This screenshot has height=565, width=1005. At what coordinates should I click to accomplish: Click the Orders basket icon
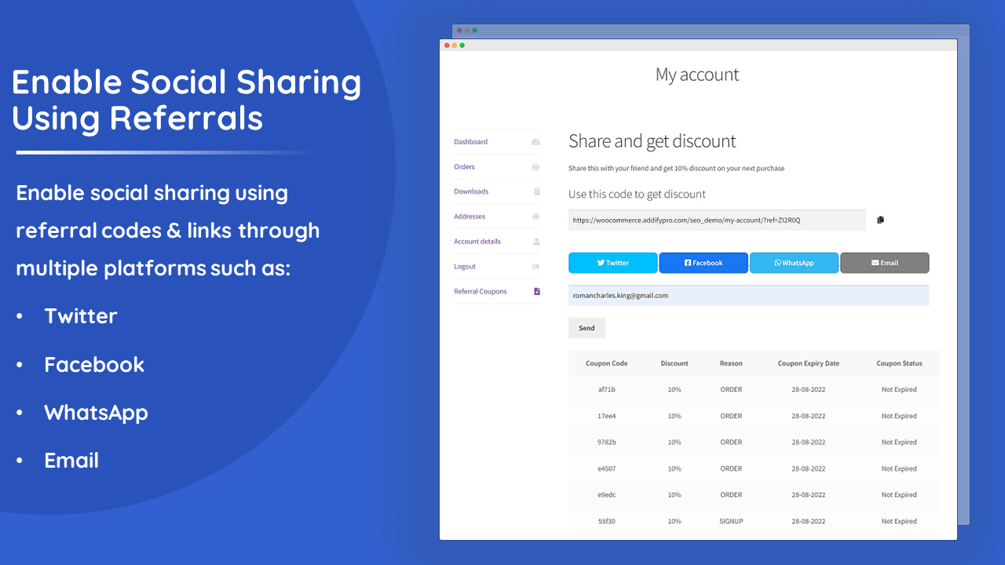tap(535, 167)
